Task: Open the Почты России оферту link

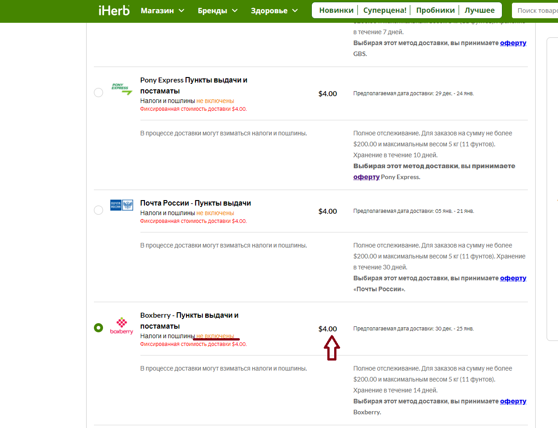Action: tap(513, 278)
